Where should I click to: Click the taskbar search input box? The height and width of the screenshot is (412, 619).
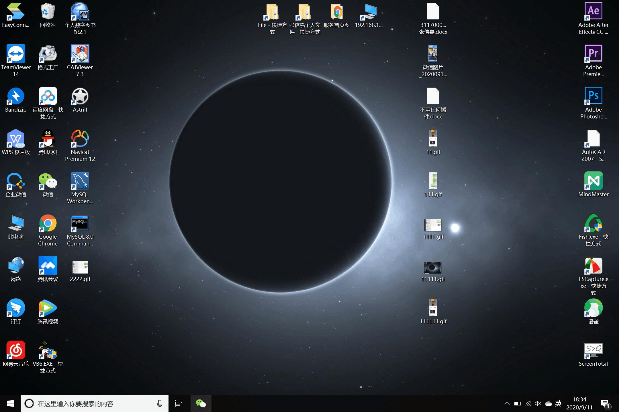pyautogui.click(x=95, y=404)
